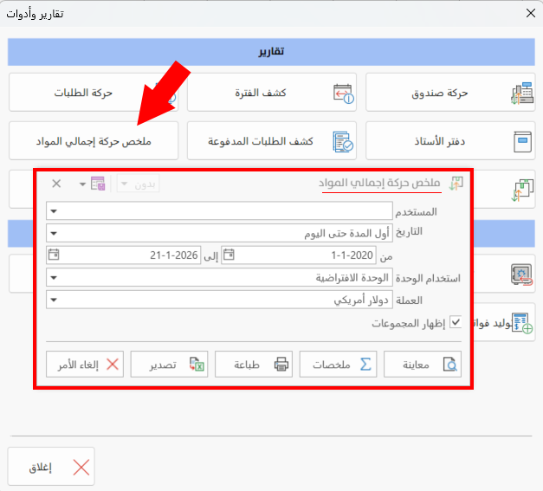Image resolution: width=543 pixels, height=491 pixels.
Task: Click the ملخصات summaries button
Action: coord(338,365)
